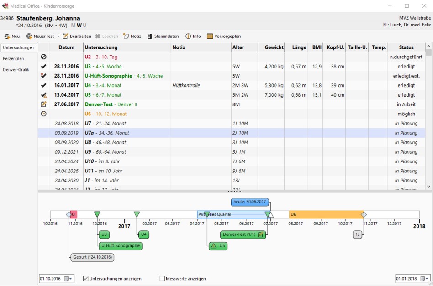Click the orange U6 timeline bar

(326, 214)
